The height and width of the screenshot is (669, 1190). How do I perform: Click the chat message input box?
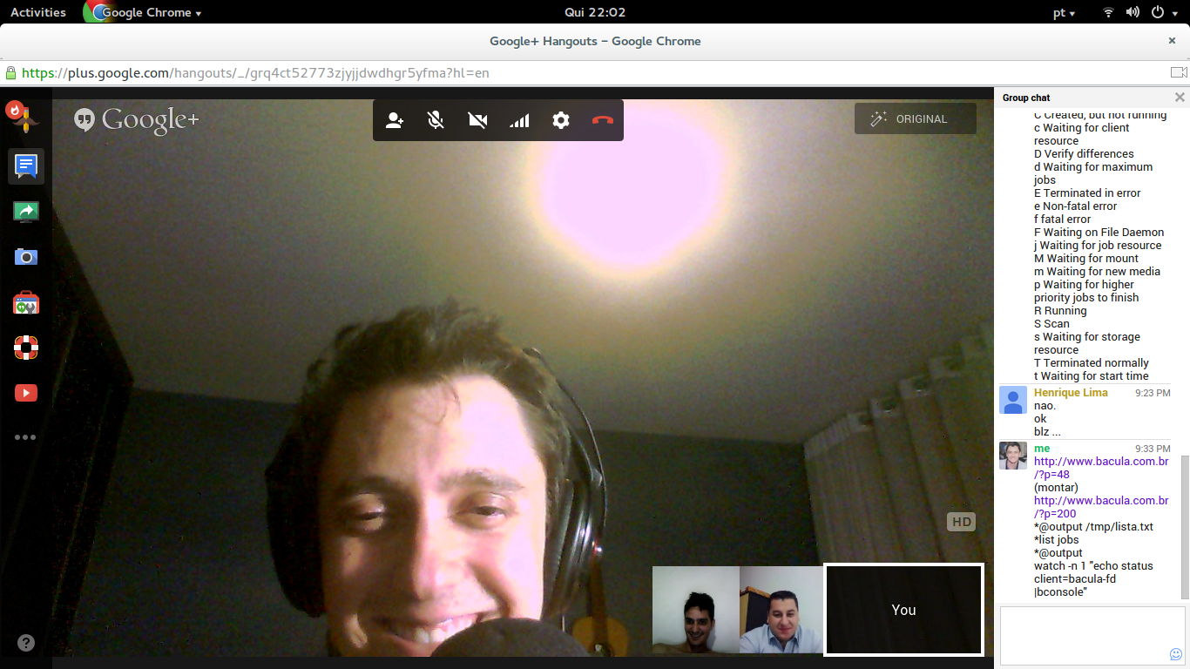pos(1085,634)
